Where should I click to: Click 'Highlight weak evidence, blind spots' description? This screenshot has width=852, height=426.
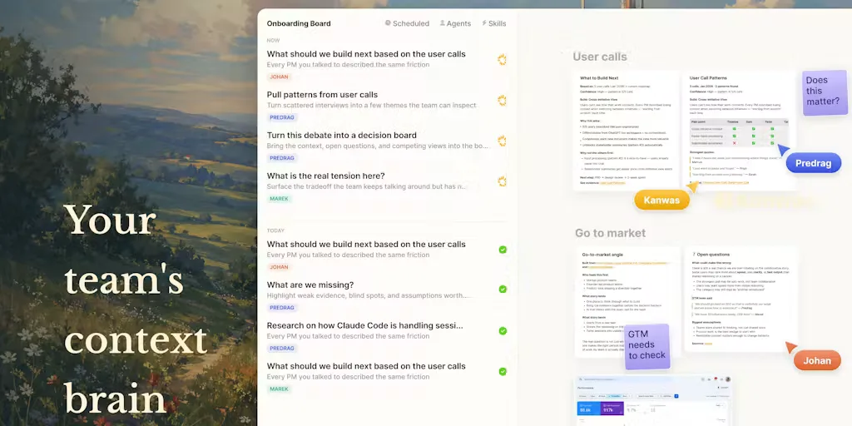tap(367, 295)
